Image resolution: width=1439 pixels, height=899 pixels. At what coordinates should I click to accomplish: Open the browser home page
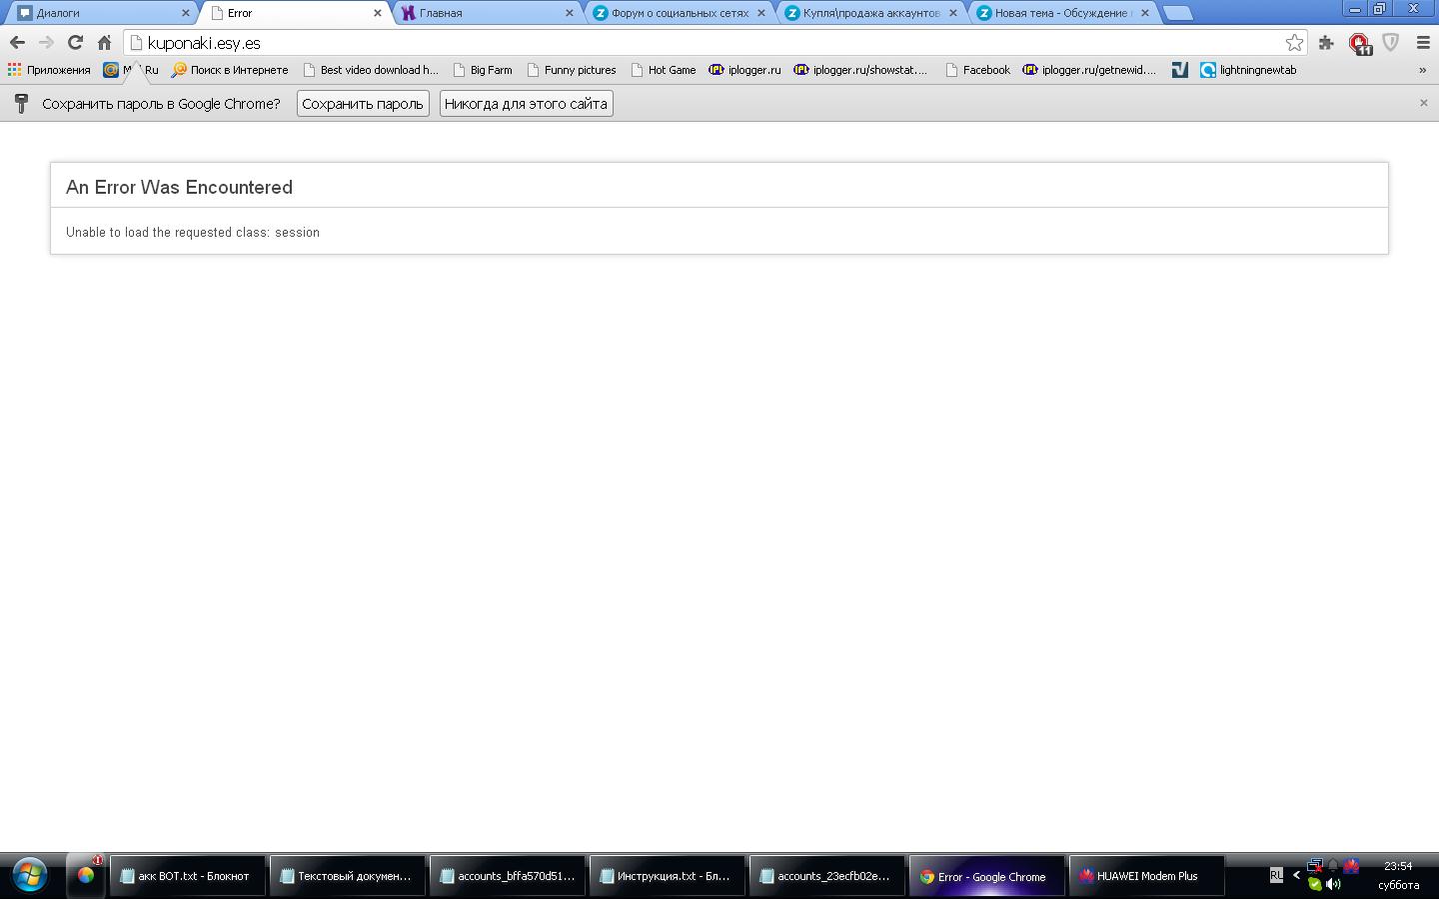[104, 43]
